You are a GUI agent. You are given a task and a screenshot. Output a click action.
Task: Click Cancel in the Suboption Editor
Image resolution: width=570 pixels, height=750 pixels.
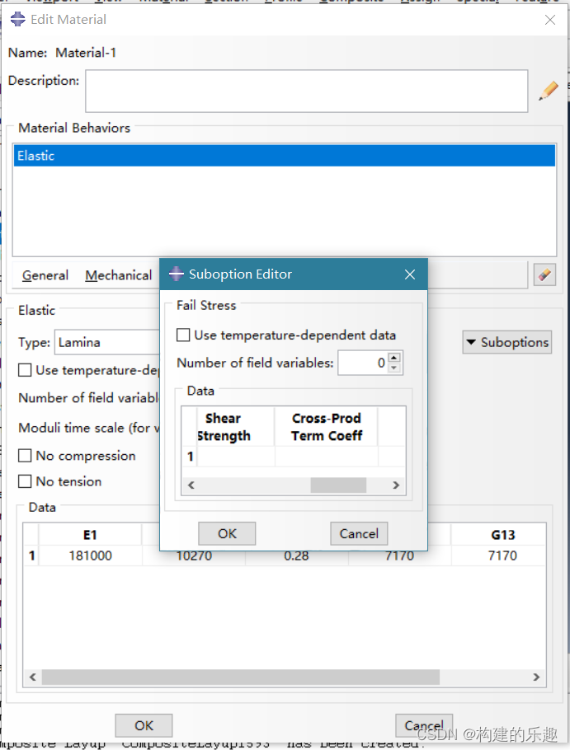pos(359,533)
